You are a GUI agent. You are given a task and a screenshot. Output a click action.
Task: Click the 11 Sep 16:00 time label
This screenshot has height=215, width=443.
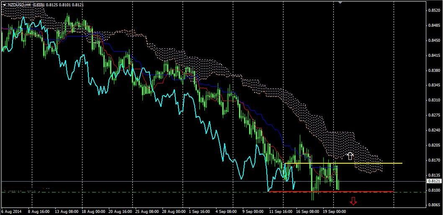281,211
